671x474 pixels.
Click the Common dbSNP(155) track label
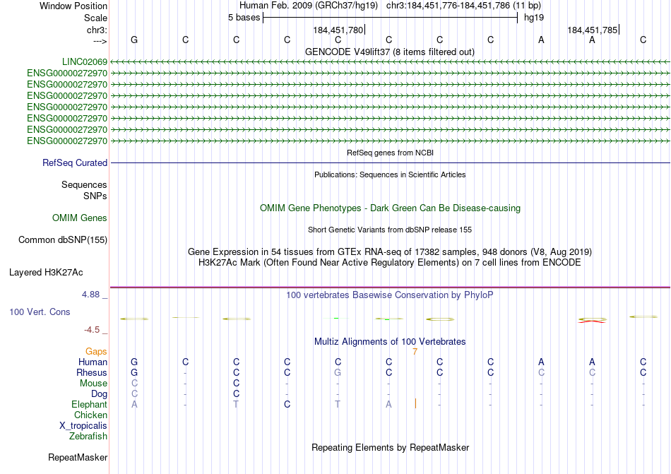click(x=63, y=240)
